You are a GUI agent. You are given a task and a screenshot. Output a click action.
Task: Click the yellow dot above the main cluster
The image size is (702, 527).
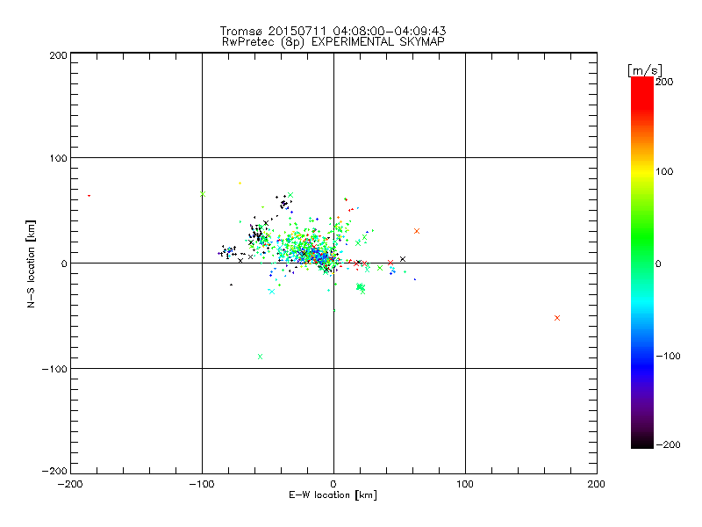pyautogui.click(x=240, y=183)
